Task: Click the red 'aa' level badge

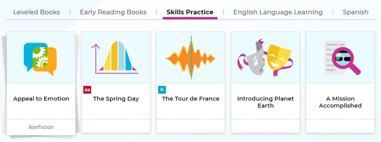Action: [x=87, y=90]
